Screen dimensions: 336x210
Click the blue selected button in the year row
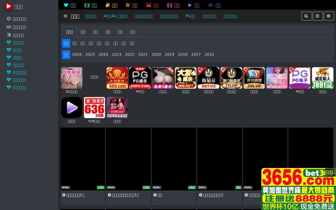(x=66, y=55)
